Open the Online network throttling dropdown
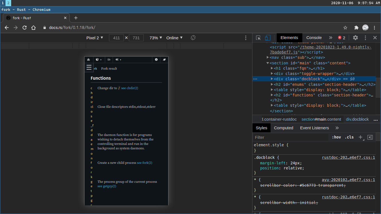The image size is (381, 214). (174, 38)
